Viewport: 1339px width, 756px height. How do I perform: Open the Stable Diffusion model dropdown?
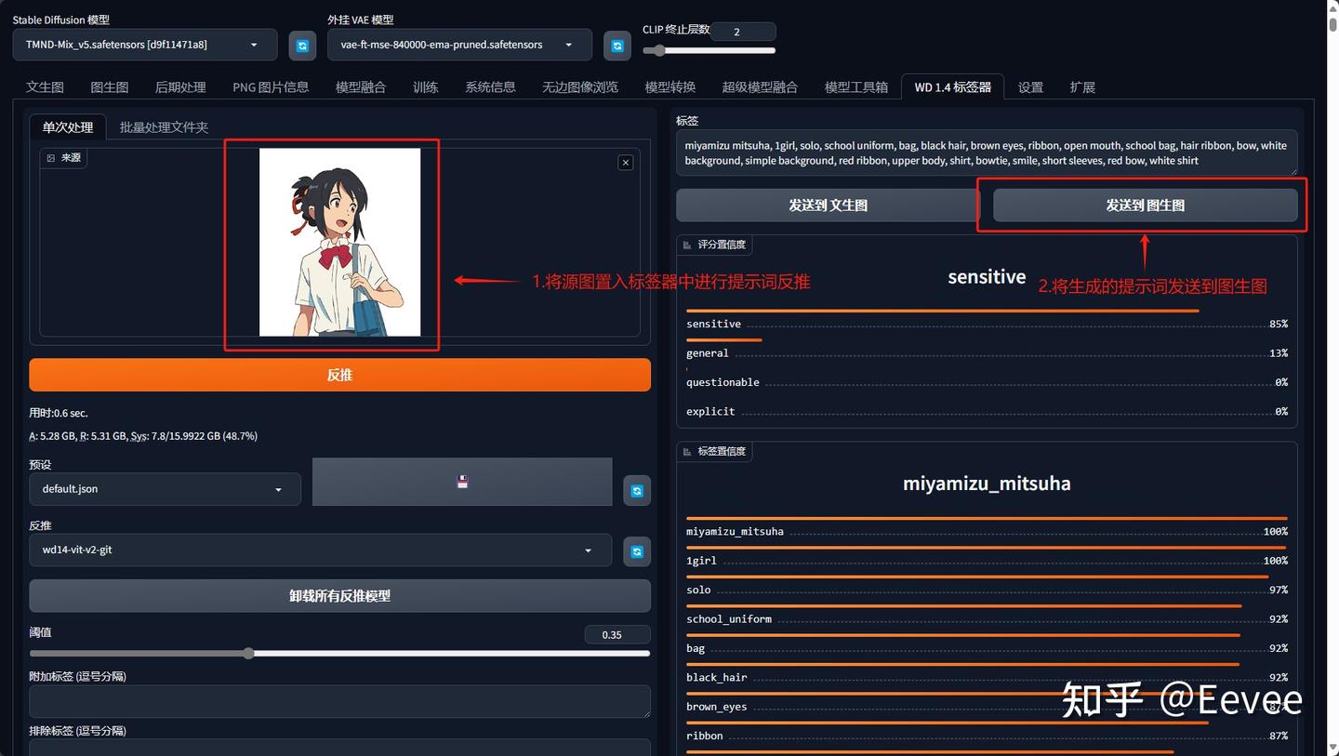pyautogui.click(x=145, y=45)
